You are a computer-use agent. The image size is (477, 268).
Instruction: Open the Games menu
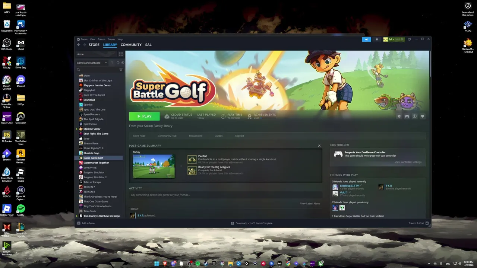pyautogui.click(x=111, y=39)
